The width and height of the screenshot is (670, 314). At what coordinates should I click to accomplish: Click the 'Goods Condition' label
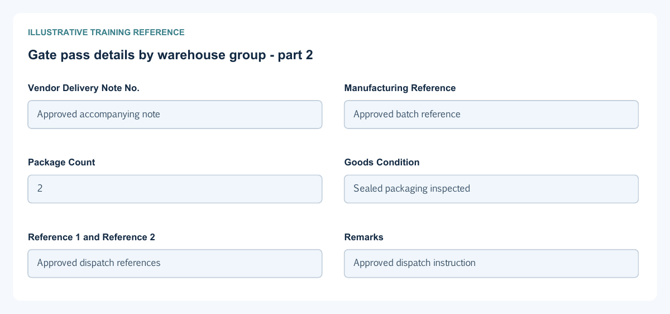(x=382, y=162)
